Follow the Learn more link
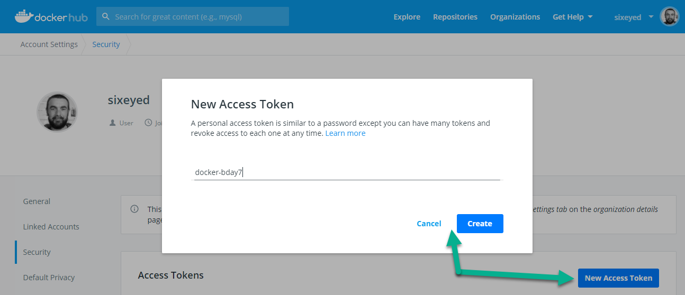 click(x=345, y=133)
